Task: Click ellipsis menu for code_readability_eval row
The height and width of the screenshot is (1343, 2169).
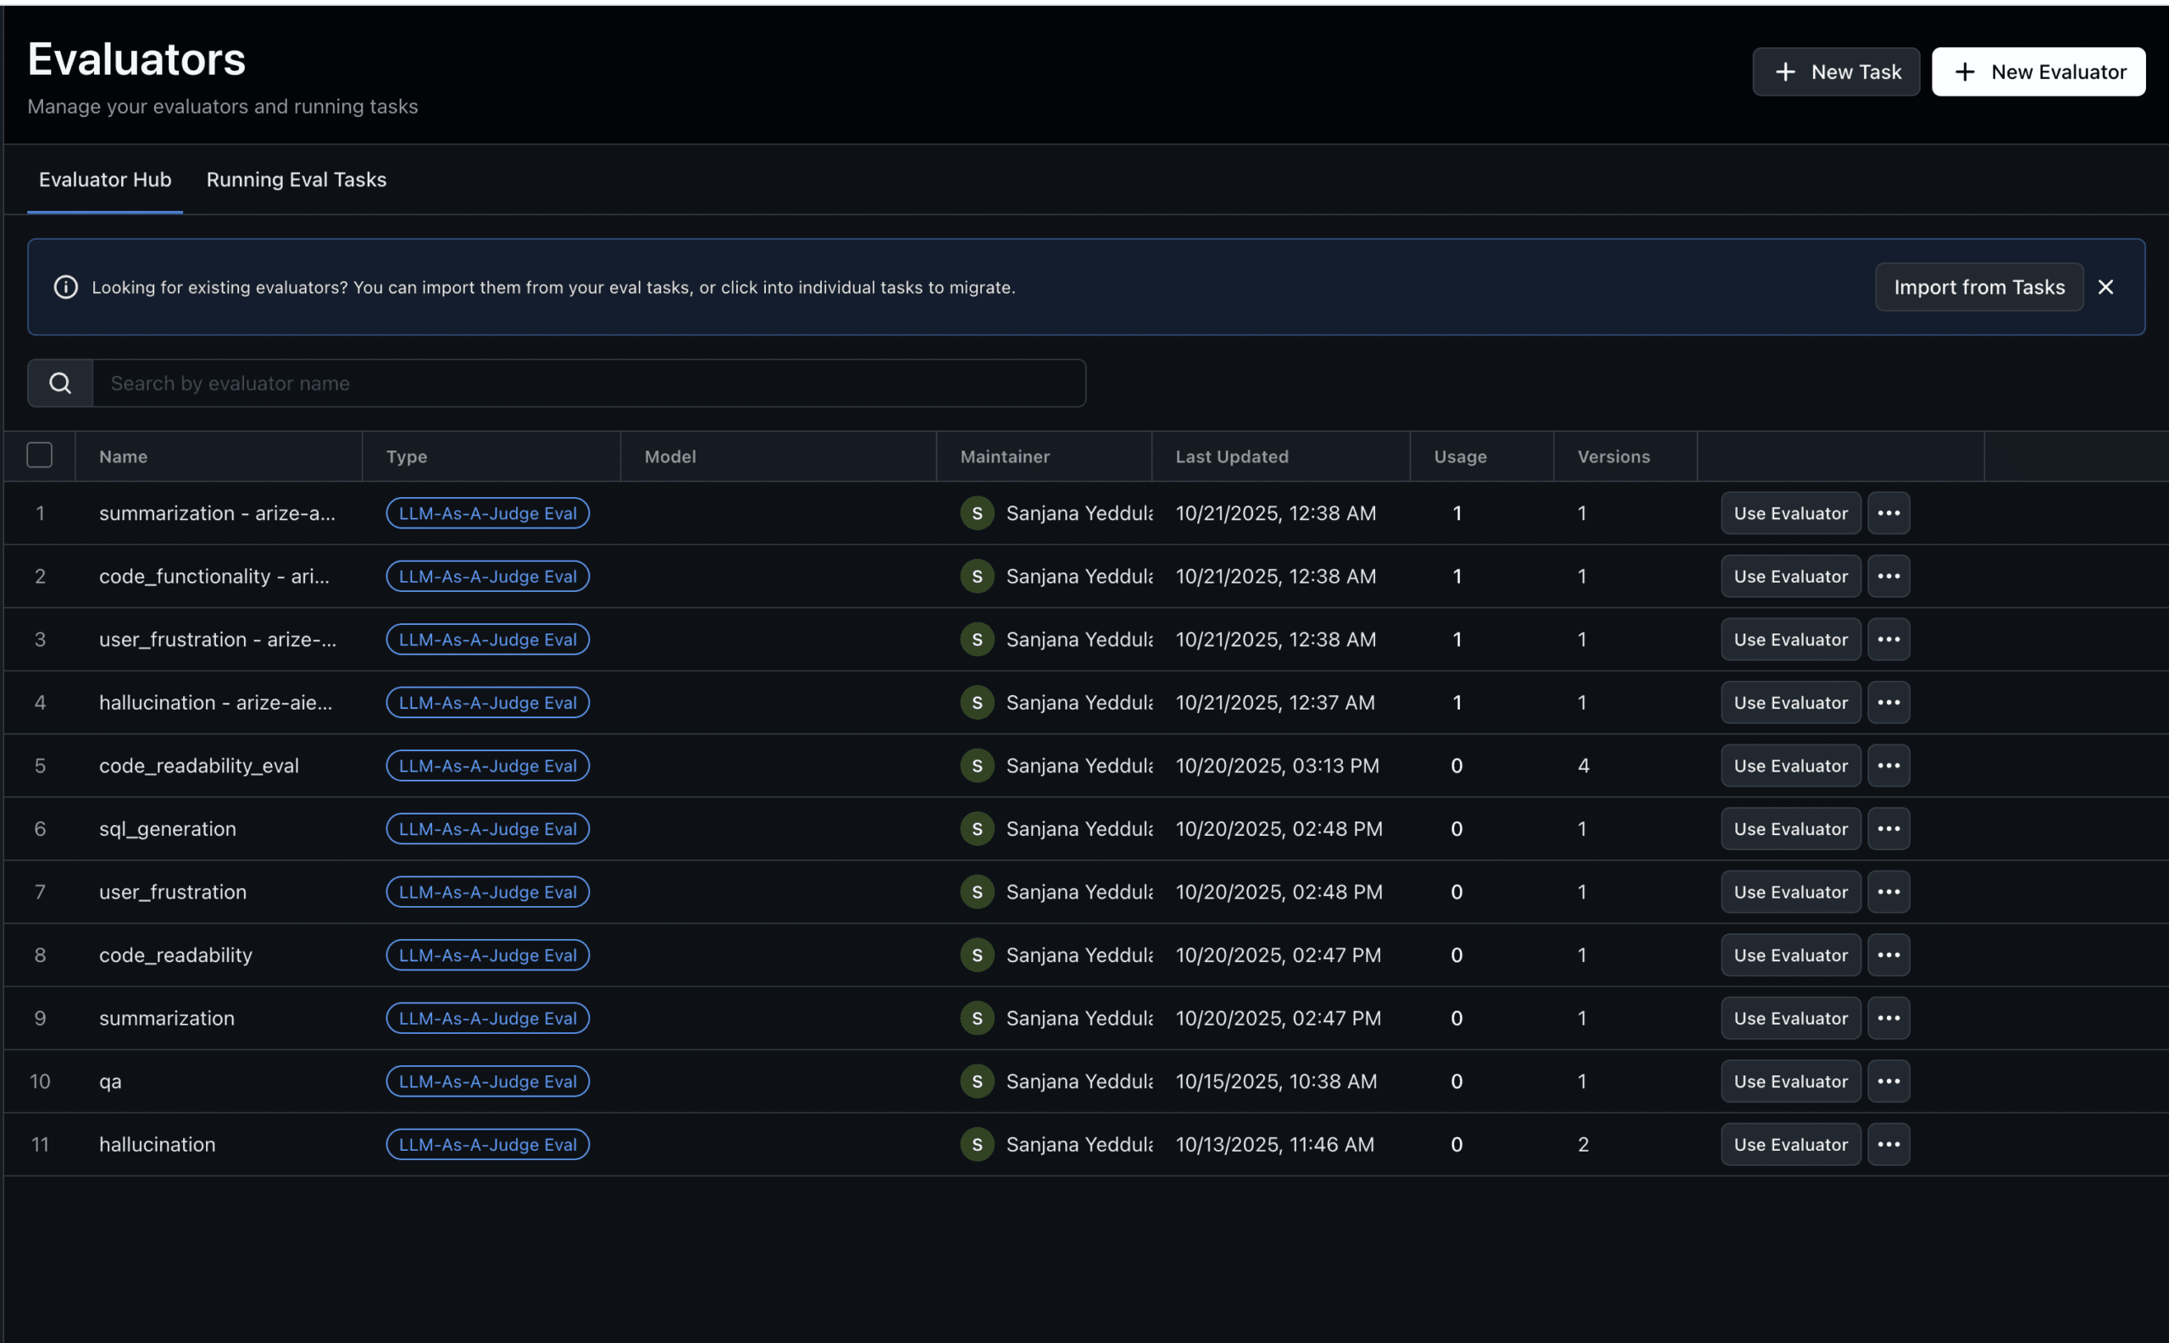Action: point(1889,765)
